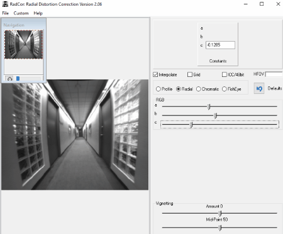The image size is (283, 234).
Task: Click the RGB slider a handle
Action: (209, 107)
